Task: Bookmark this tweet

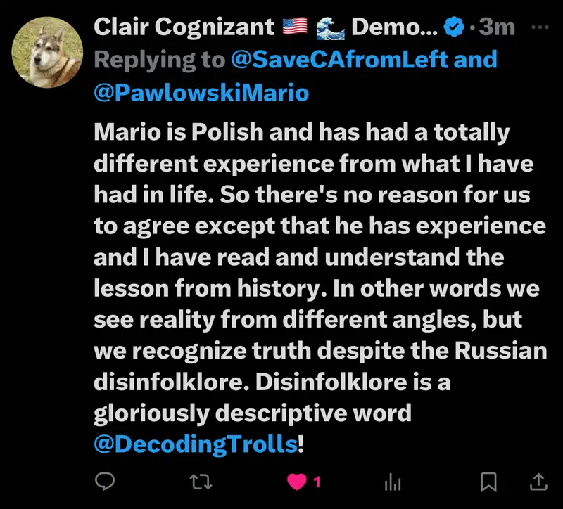Action: (488, 482)
